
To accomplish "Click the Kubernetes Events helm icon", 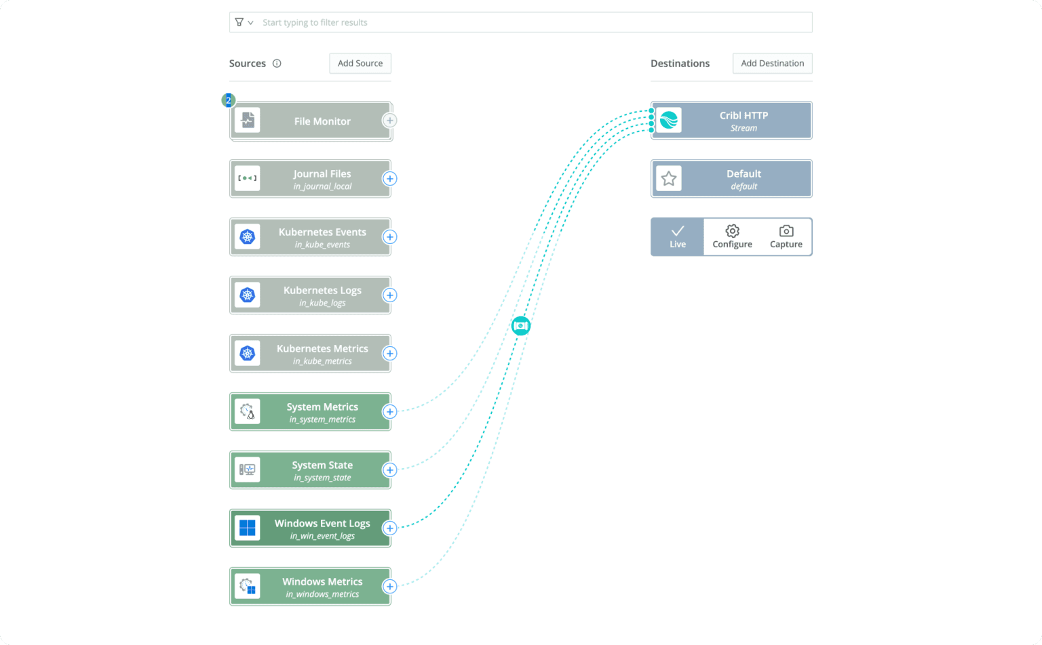I will pyautogui.click(x=248, y=237).
